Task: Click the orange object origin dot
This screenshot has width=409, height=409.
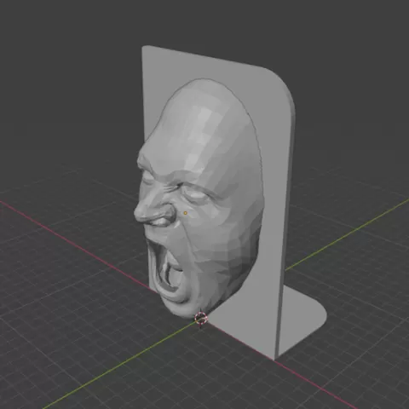Action: pos(186,213)
